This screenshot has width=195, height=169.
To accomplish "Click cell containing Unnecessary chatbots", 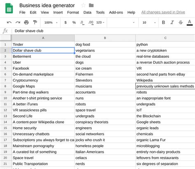I will tap(43, 134).
